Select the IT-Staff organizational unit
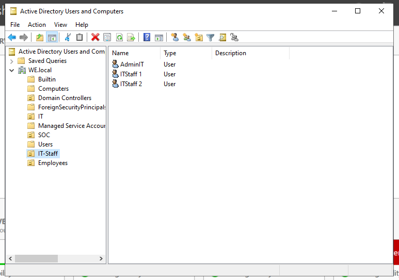This screenshot has width=399, height=280. tap(48, 154)
